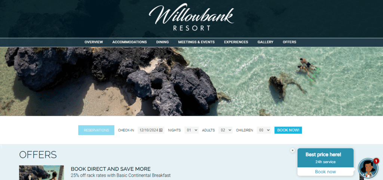This screenshot has height=180, width=383.
Task: Open the Book Direct offer thumbnail
Action: tap(42, 173)
